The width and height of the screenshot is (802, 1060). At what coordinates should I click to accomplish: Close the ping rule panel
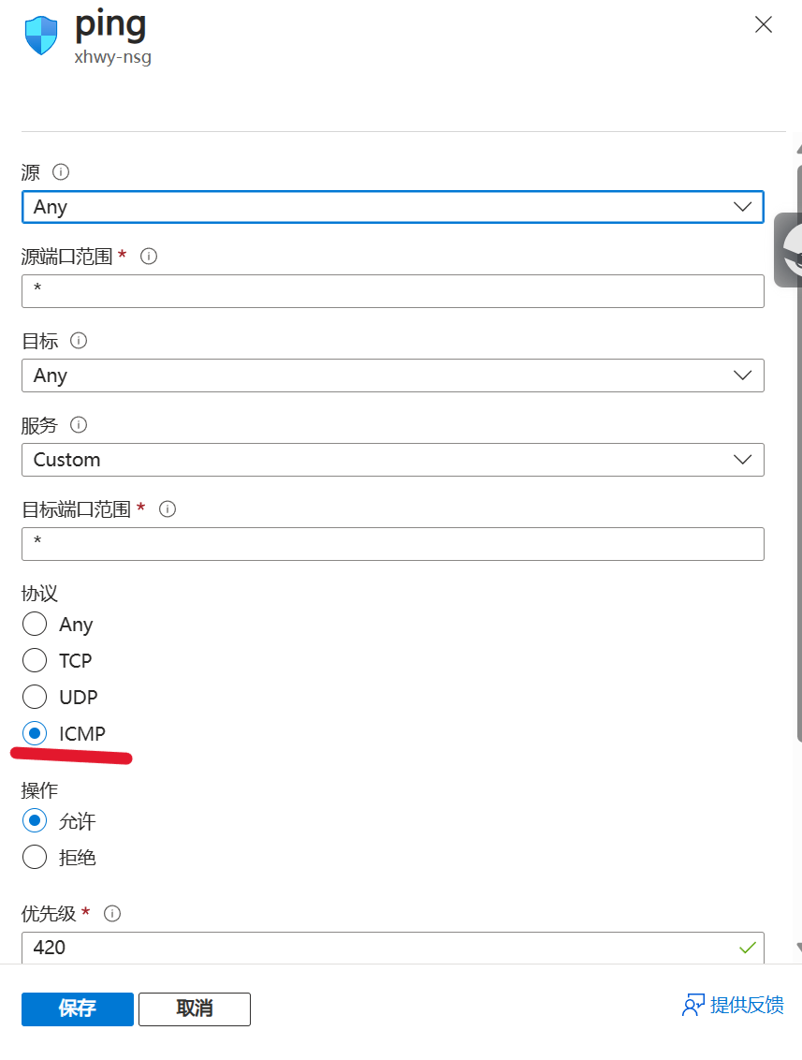(x=764, y=25)
